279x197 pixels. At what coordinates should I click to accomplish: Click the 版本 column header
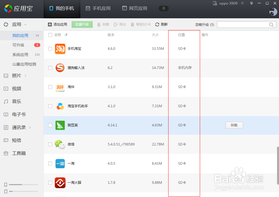point(111,35)
